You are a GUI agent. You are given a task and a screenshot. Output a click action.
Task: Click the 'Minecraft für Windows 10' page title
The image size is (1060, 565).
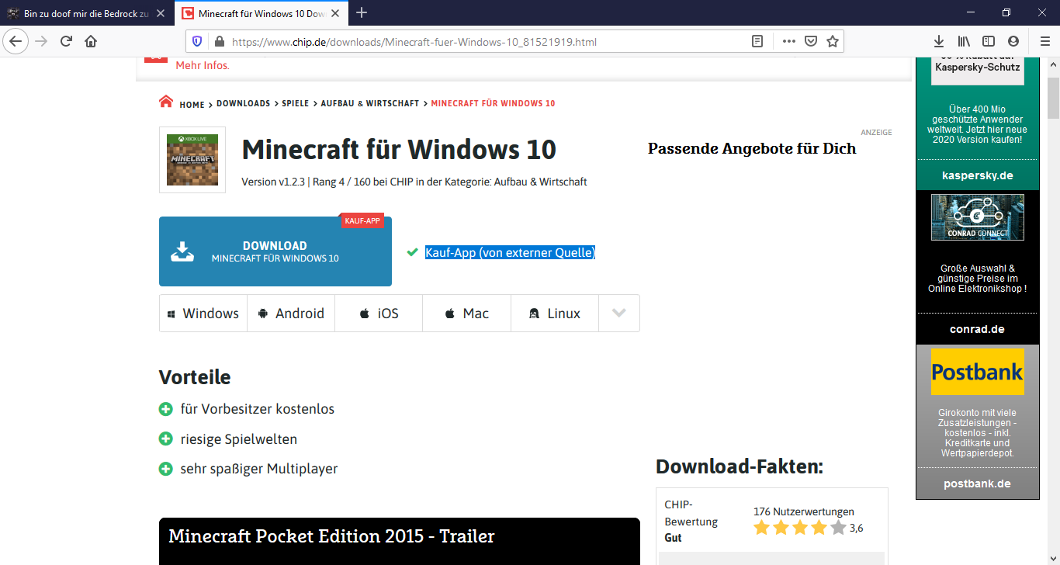click(x=399, y=149)
